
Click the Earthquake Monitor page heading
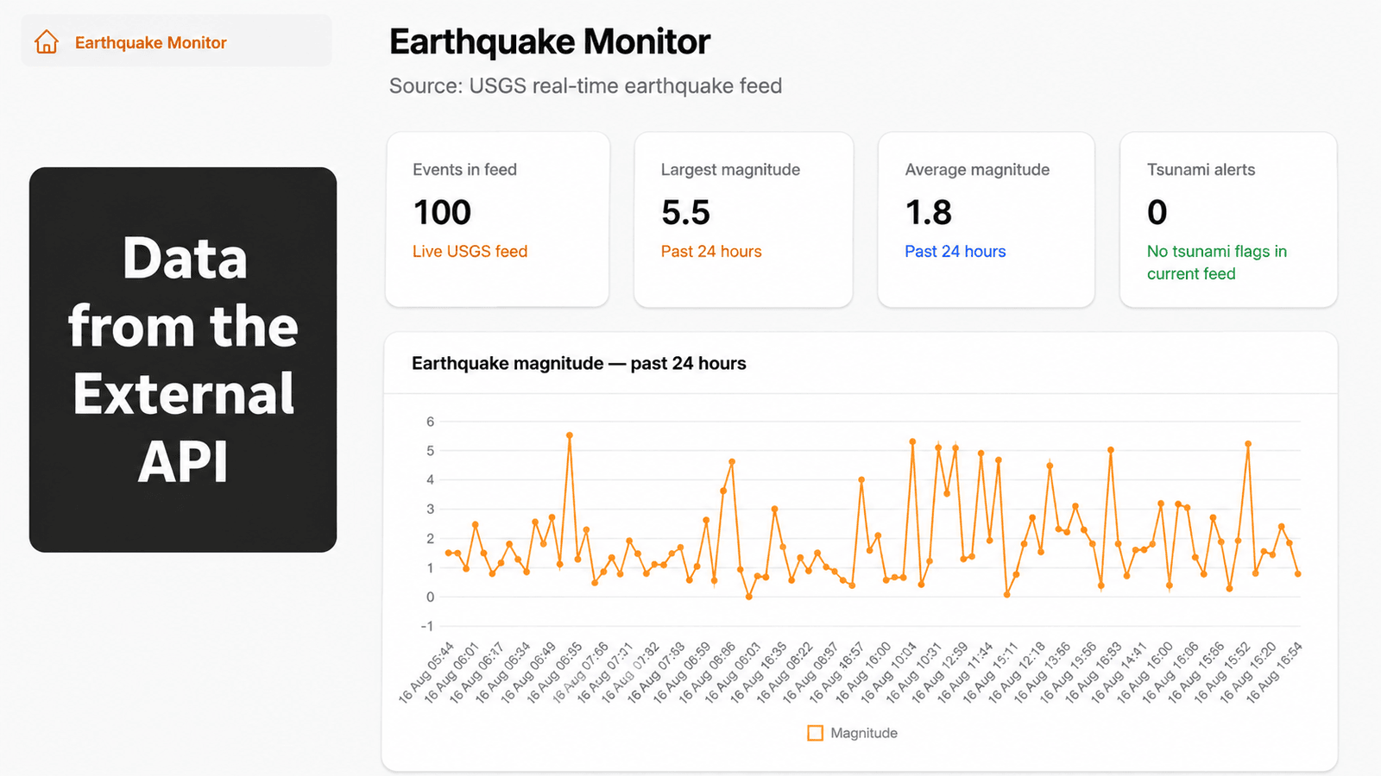(550, 41)
